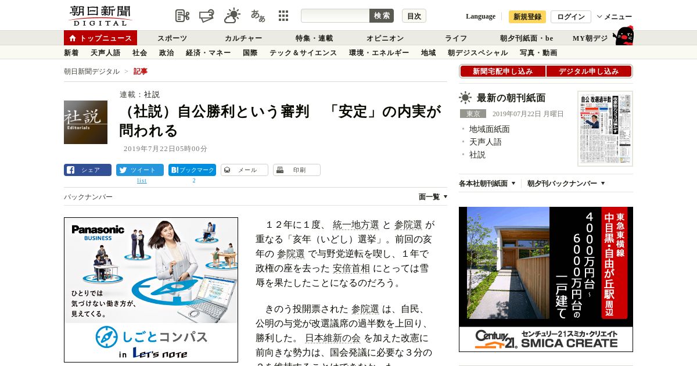697x366 pixels.
Task: Open 朝デジスペシャル section
Action: pyautogui.click(x=478, y=53)
